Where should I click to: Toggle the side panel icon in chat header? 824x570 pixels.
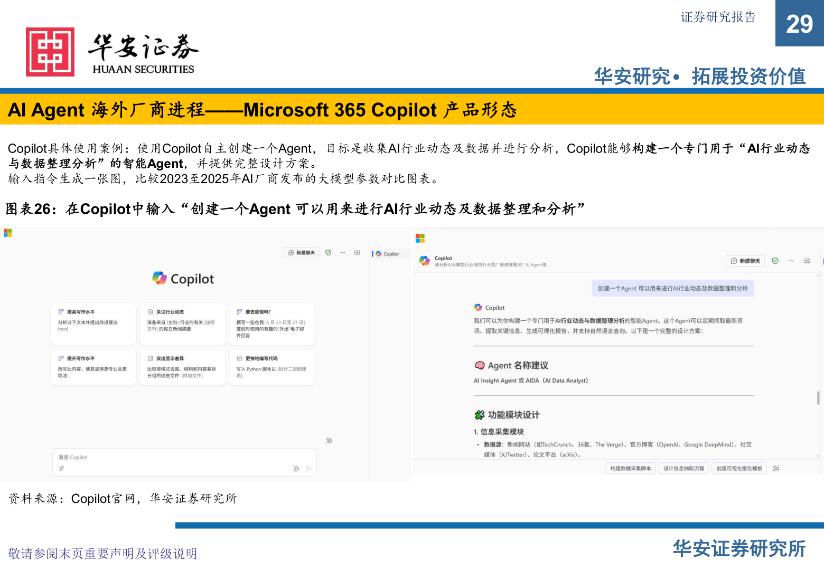pyautogui.click(x=807, y=261)
